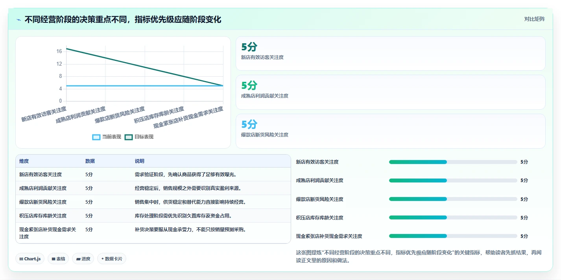The image size is (561, 280).
Task: Open the 爆款店断货风险关注度 5分 data card
Action: point(390,131)
